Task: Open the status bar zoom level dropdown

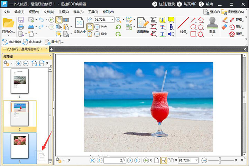Action: 196,160
